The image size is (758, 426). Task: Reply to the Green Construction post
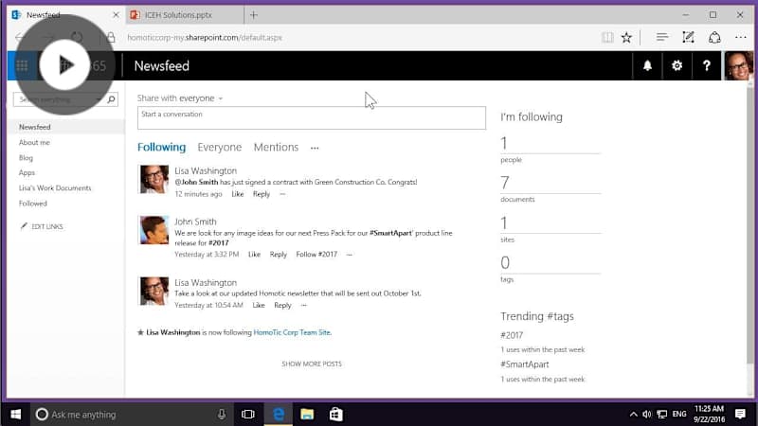click(x=262, y=194)
